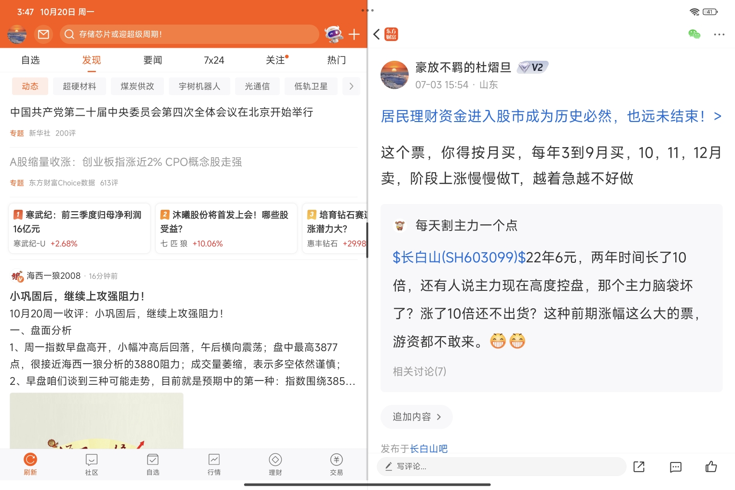Tap the share export icon

point(639,466)
